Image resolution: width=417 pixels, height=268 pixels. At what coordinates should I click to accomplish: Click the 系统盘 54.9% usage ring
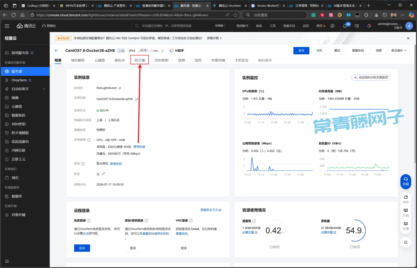354,231
